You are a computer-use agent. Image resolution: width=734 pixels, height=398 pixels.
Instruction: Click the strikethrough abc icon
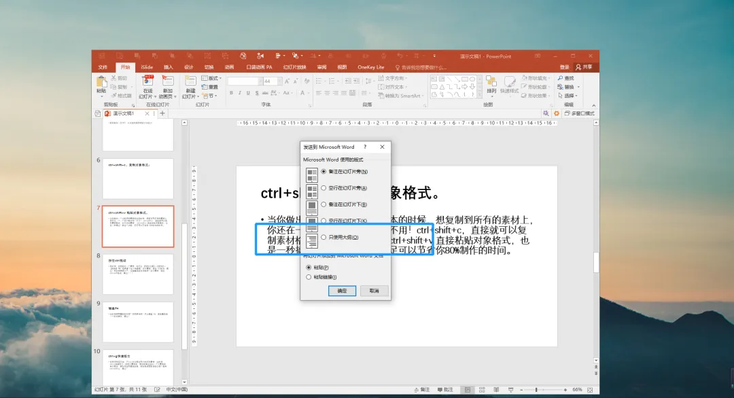tap(265, 93)
